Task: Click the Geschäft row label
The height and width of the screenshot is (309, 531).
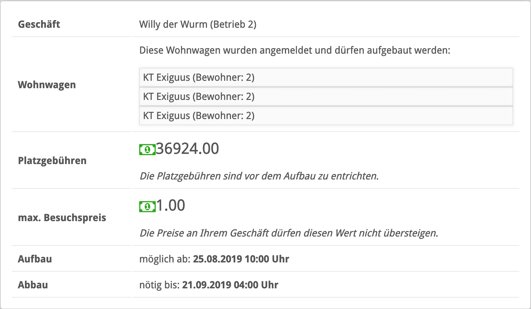Action: point(39,24)
